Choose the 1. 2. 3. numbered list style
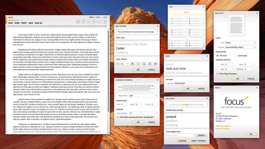265x149 pixels. click(x=196, y=21)
